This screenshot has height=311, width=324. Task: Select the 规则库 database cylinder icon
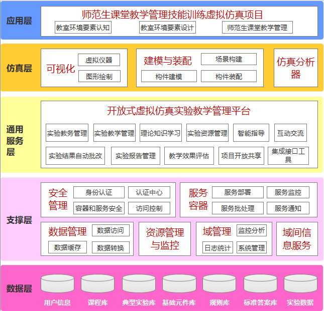pos(220,284)
